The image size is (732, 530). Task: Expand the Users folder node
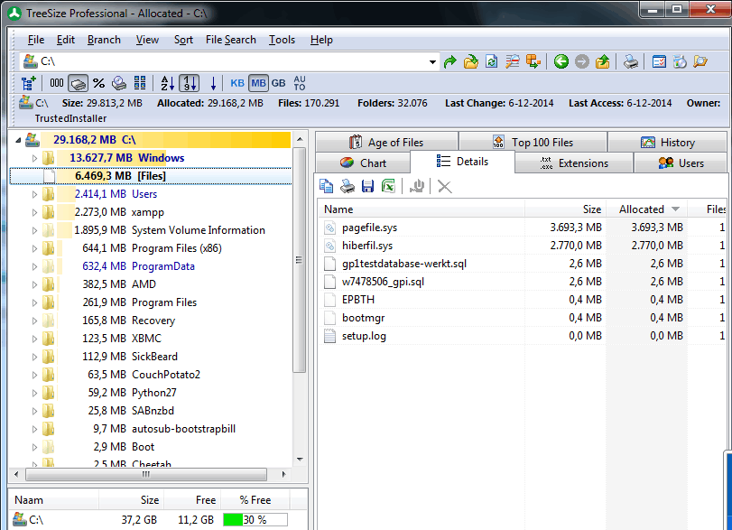tap(34, 194)
